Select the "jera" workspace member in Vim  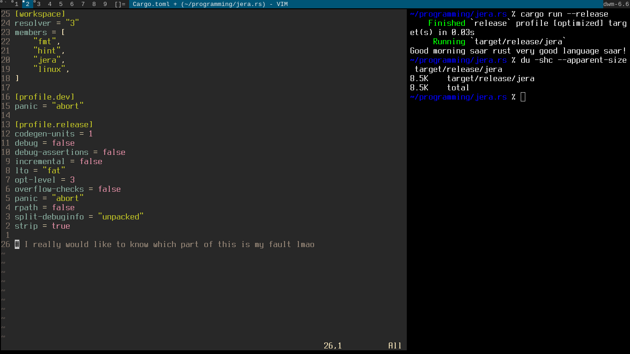(x=47, y=60)
